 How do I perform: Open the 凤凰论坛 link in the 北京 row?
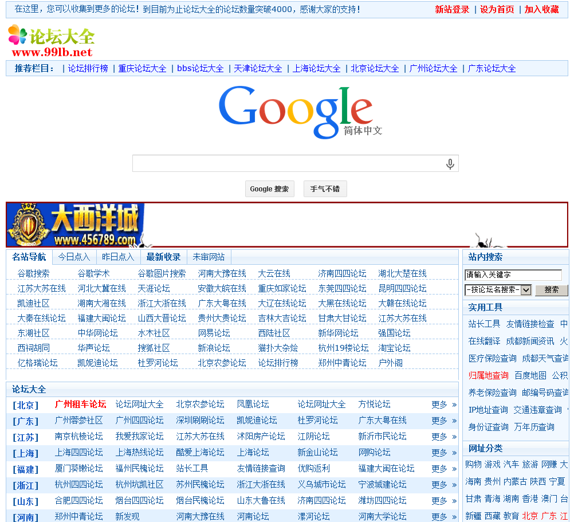coord(253,405)
